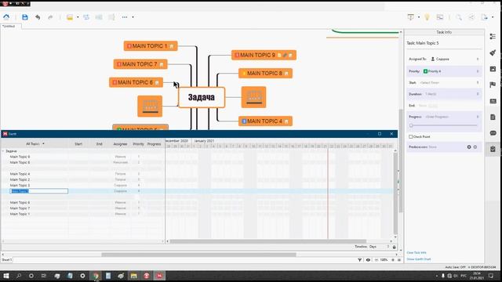Screen dimensions: 502x282
Task: Click the Gantt horizontal timeline scrollbar
Action: [x=267, y=241]
